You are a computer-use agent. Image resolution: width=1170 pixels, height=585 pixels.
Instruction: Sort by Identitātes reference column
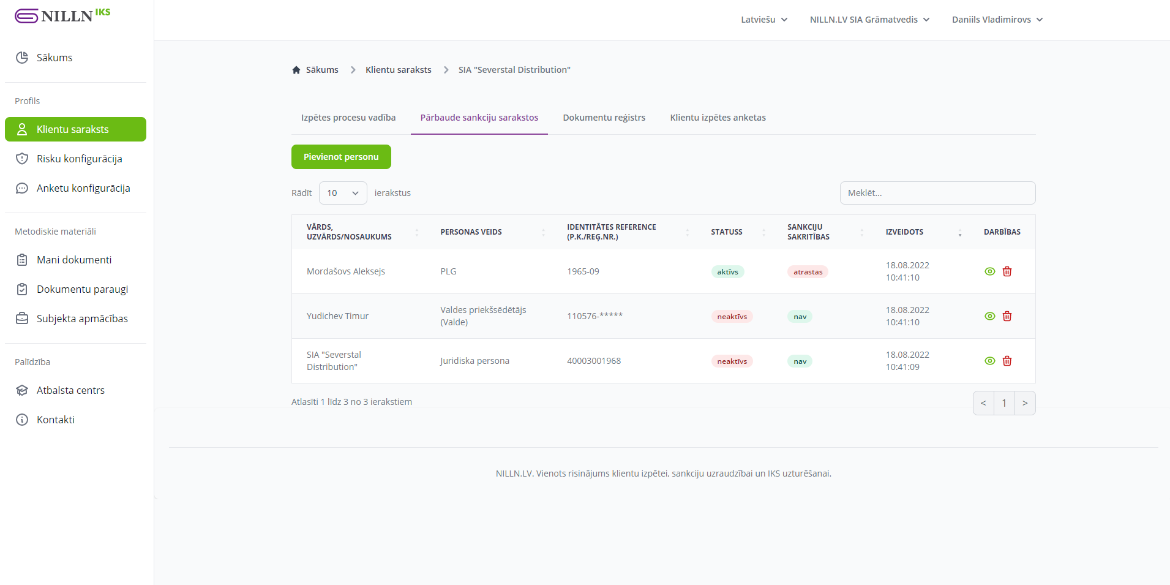tap(624, 232)
